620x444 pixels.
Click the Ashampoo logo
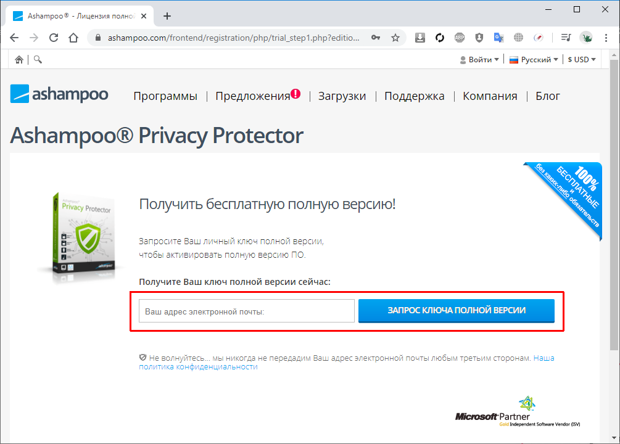pyautogui.click(x=59, y=94)
